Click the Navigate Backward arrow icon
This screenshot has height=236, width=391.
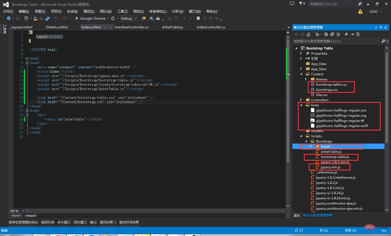point(9,18)
